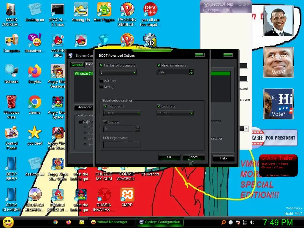304x228 pixels.
Task: Switch to the General tab
Action: point(77,64)
